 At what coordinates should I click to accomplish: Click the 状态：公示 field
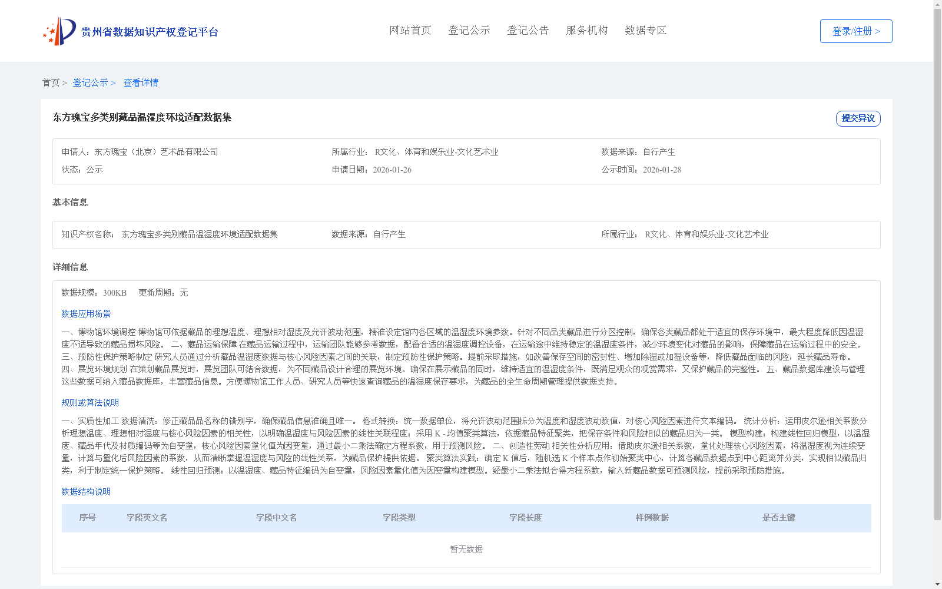[82, 170]
